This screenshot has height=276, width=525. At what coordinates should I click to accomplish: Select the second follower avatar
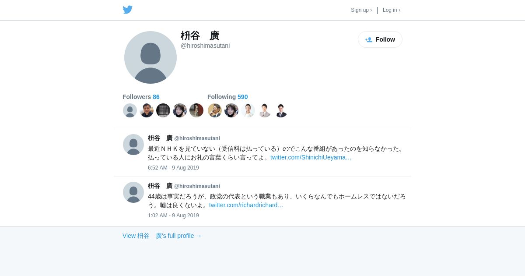point(147,110)
